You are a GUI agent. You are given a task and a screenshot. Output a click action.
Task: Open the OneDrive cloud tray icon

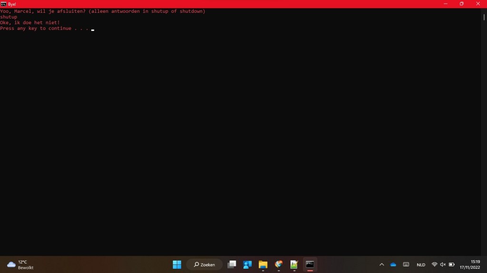pyautogui.click(x=393, y=264)
